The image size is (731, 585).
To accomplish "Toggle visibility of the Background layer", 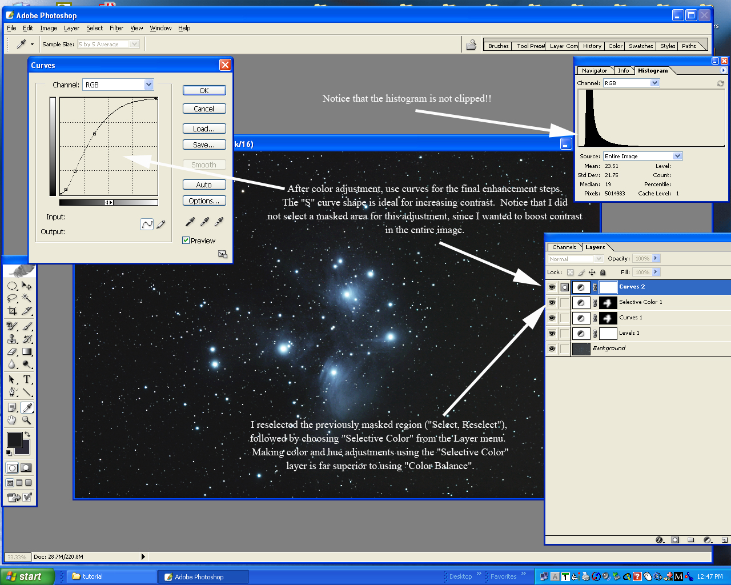I will point(552,348).
